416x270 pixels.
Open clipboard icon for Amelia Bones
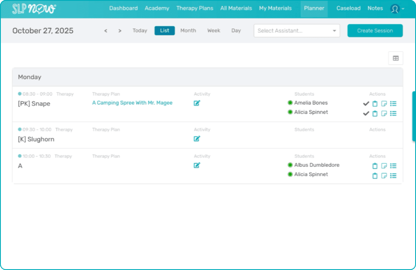[375, 103]
